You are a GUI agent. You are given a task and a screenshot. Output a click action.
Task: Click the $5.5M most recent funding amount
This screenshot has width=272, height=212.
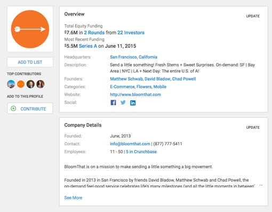click(71, 46)
